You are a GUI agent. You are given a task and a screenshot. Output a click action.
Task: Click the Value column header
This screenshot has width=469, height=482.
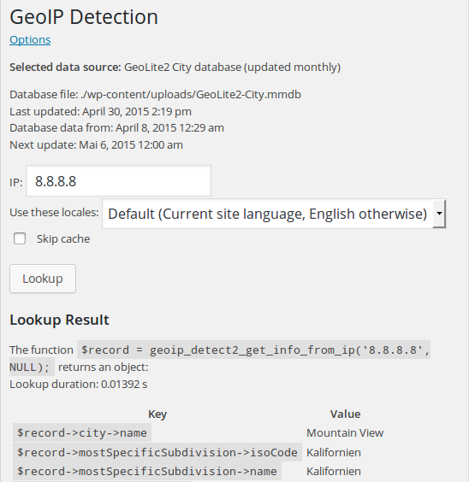pos(345,414)
